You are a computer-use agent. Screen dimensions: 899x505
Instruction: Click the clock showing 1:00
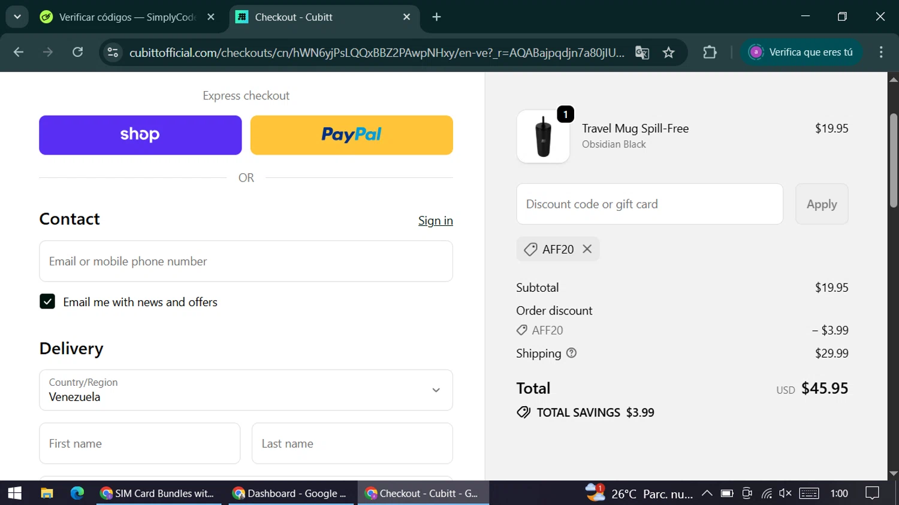point(839,493)
